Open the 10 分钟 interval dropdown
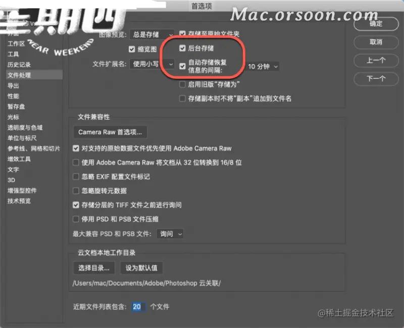The image size is (404, 328). pos(263,67)
